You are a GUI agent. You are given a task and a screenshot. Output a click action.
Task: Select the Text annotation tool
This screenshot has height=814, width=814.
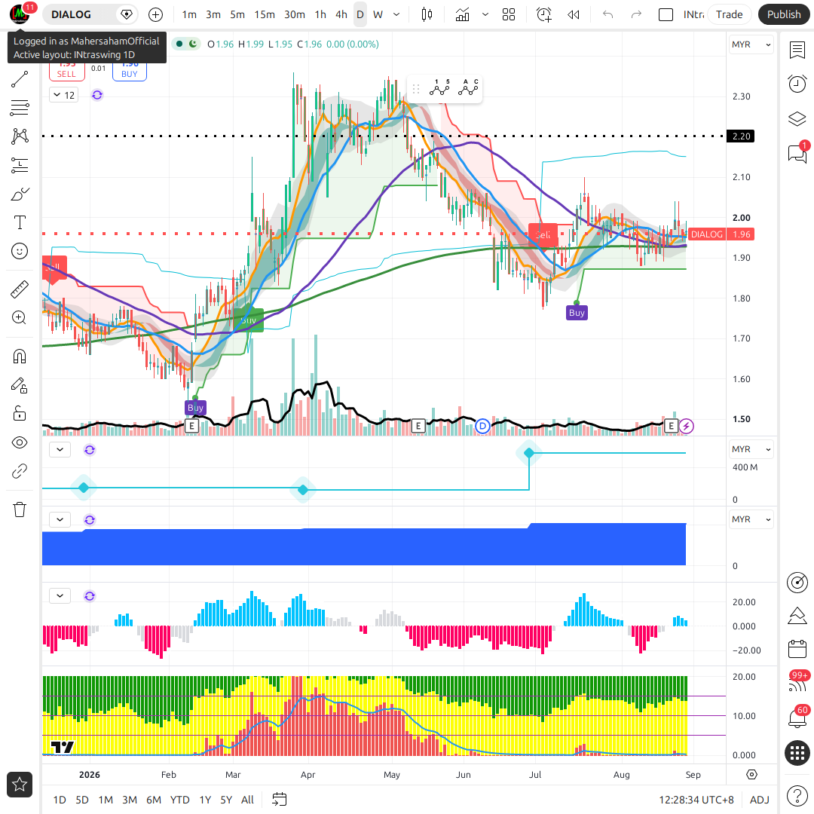(x=20, y=222)
